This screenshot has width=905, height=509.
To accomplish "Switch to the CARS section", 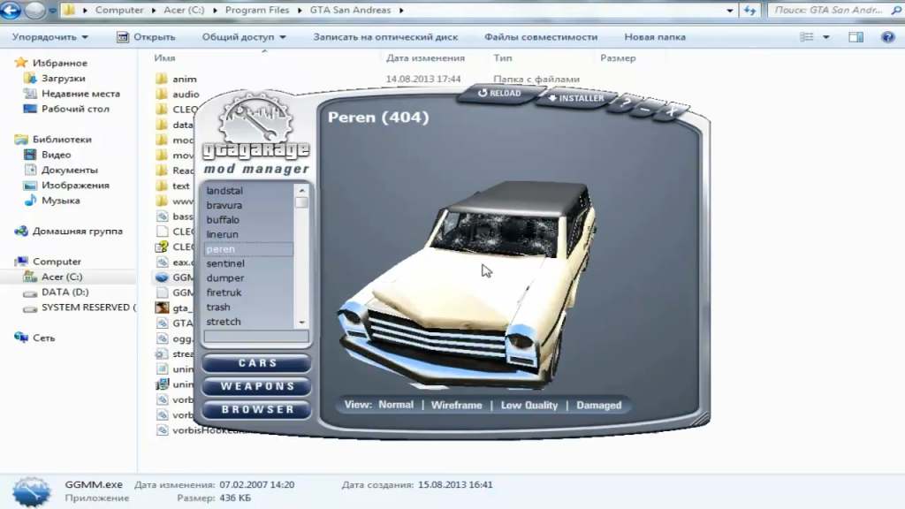I will click(x=257, y=363).
